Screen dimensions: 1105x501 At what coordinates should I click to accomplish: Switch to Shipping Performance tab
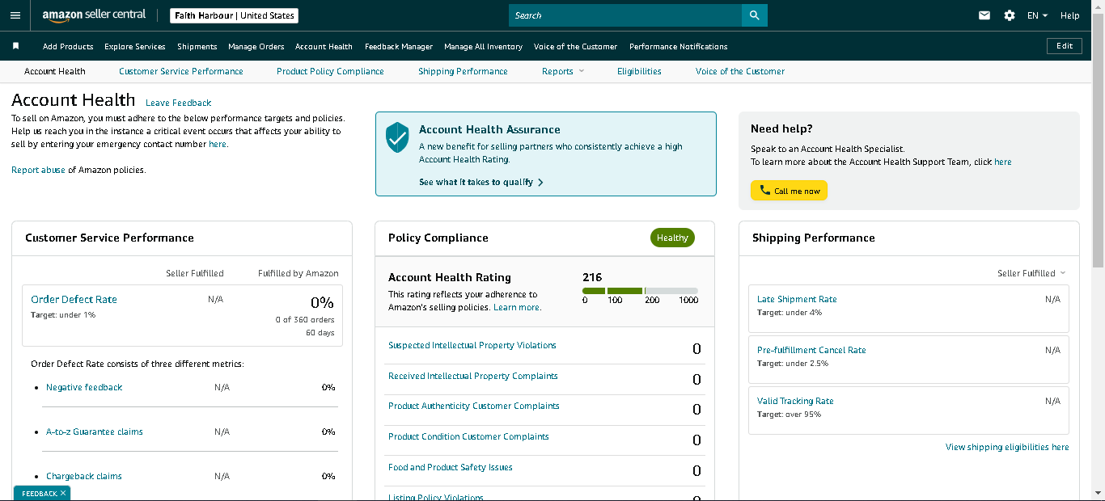point(463,71)
